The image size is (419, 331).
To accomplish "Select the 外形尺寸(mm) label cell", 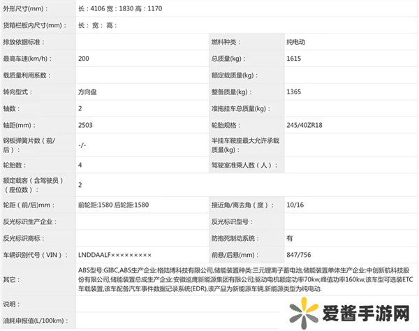I will pos(27,9).
